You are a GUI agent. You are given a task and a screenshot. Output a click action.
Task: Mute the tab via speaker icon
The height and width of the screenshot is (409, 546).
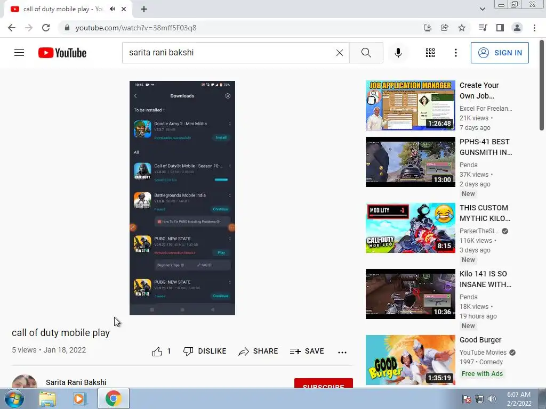pos(112,9)
